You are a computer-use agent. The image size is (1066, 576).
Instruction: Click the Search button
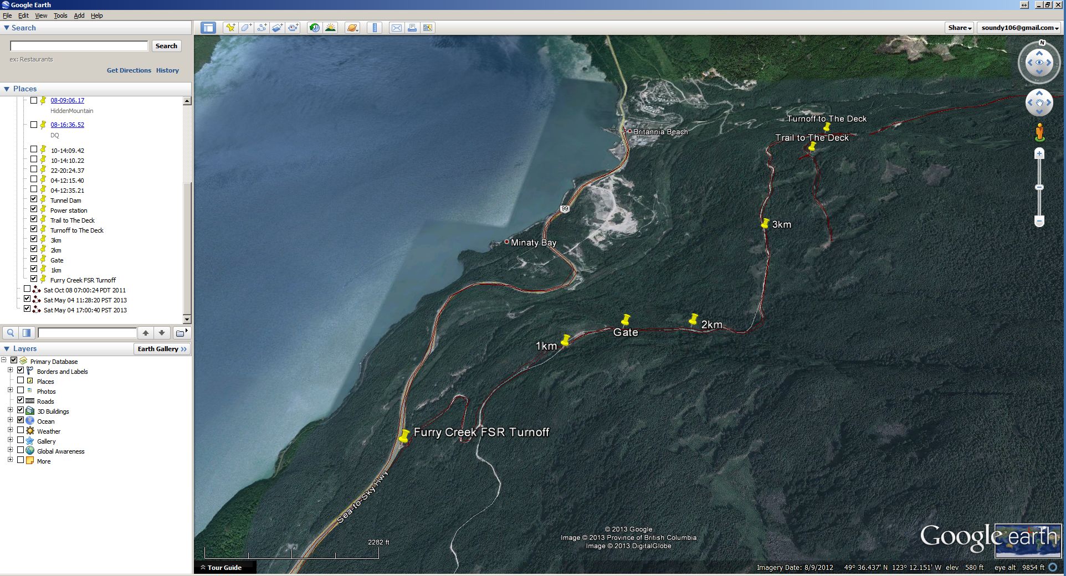pos(166,46)
